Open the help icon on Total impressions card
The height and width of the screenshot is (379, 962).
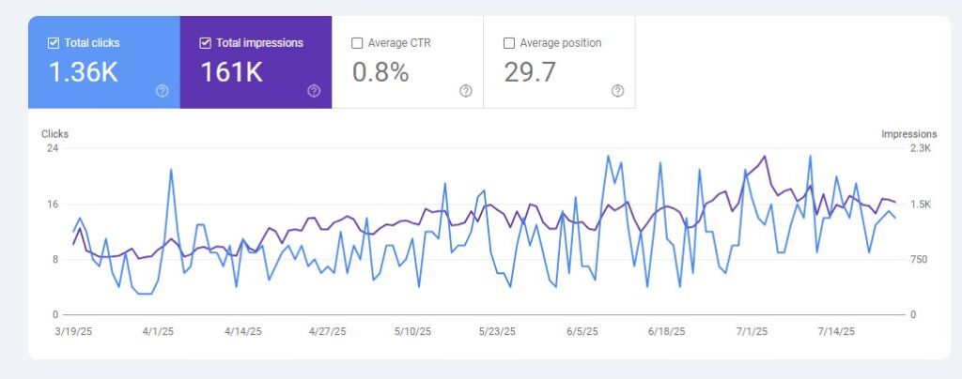point(314,91)
